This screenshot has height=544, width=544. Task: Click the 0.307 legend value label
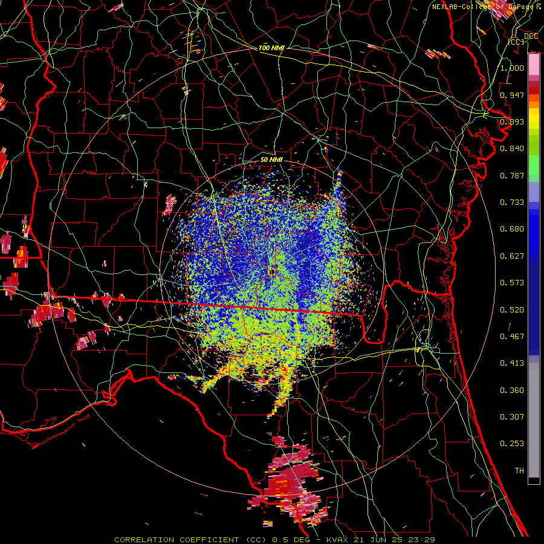point(512,417)
